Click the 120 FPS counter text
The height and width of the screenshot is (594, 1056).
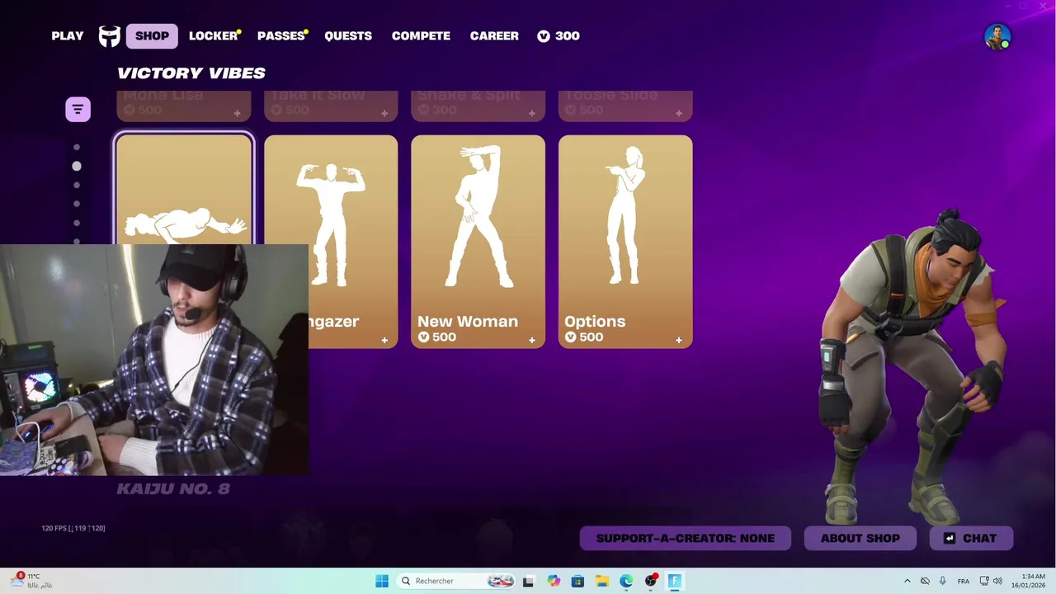tap(73, 528)
